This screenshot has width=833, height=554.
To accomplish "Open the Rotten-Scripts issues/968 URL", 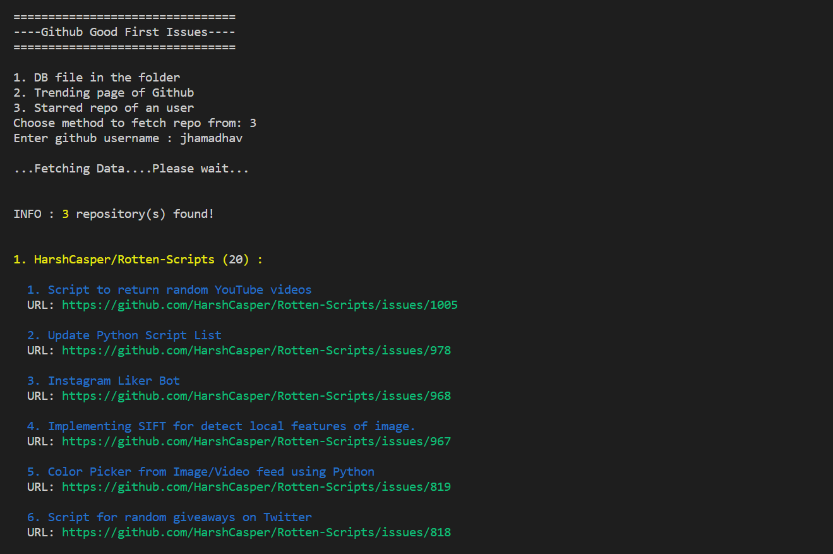I will coord(256,396).
